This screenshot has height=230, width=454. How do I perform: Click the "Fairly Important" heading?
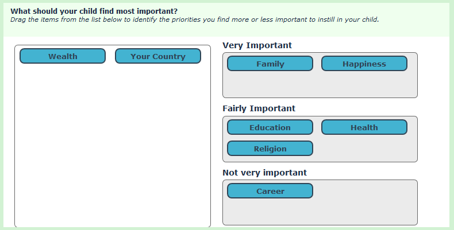(259, 108)
